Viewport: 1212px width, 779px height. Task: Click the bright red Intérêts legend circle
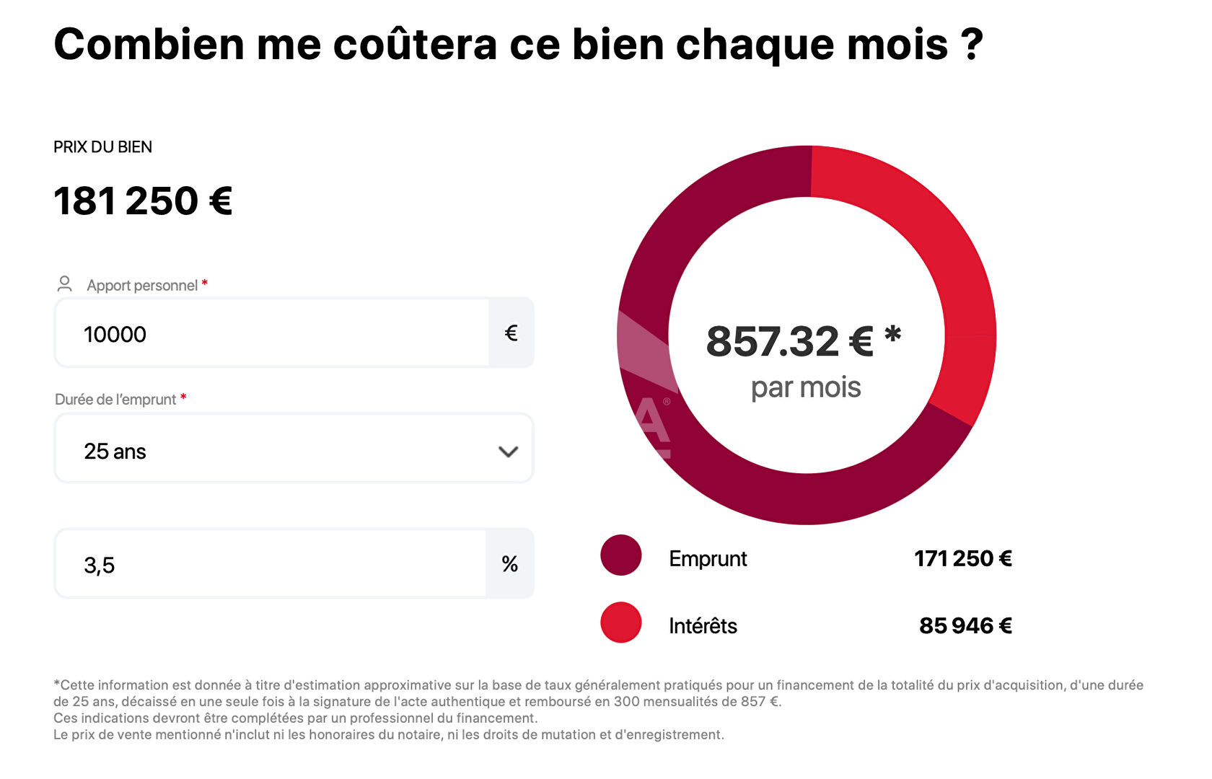[x=620, y=622]
